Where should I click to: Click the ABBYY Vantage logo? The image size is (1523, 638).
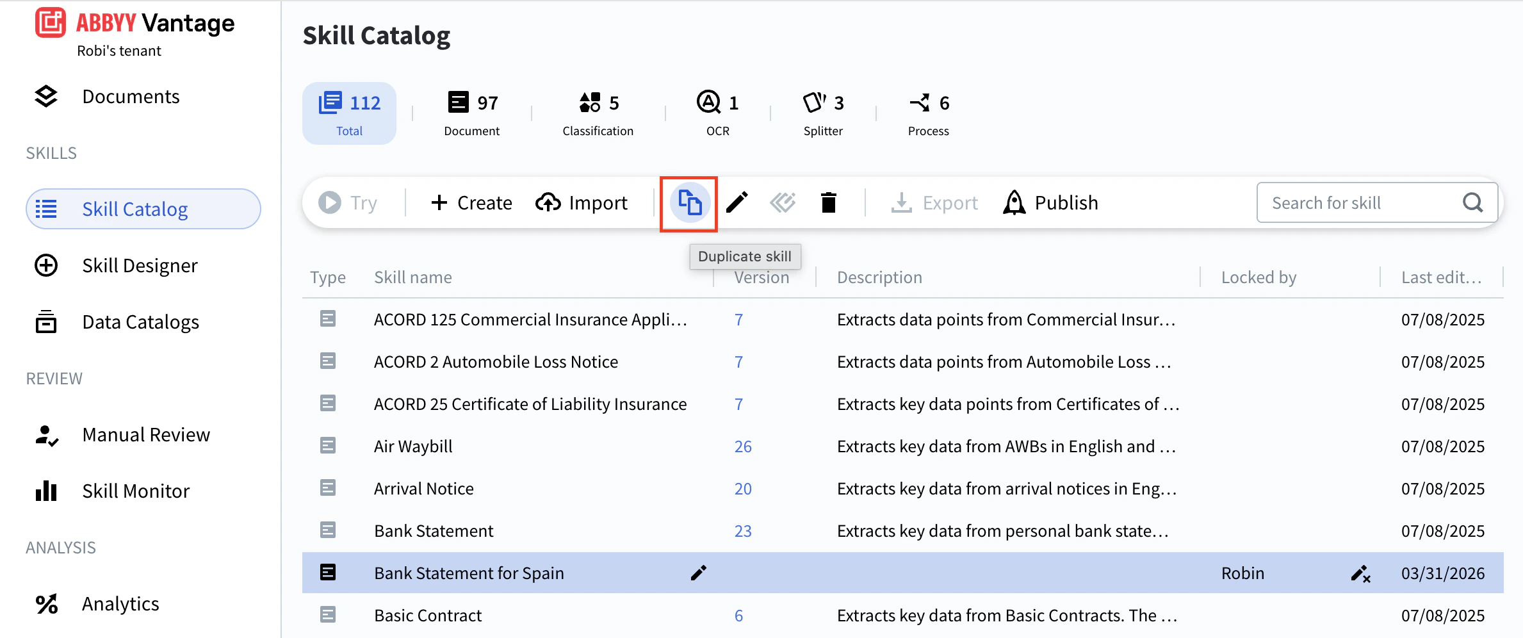pyautogui.click(x=135, y=23)
